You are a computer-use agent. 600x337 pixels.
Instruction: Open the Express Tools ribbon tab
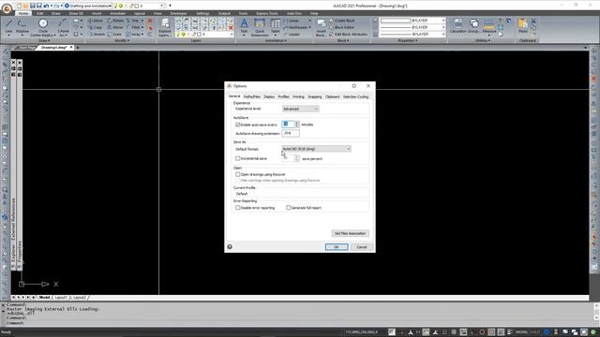(267, 13)
